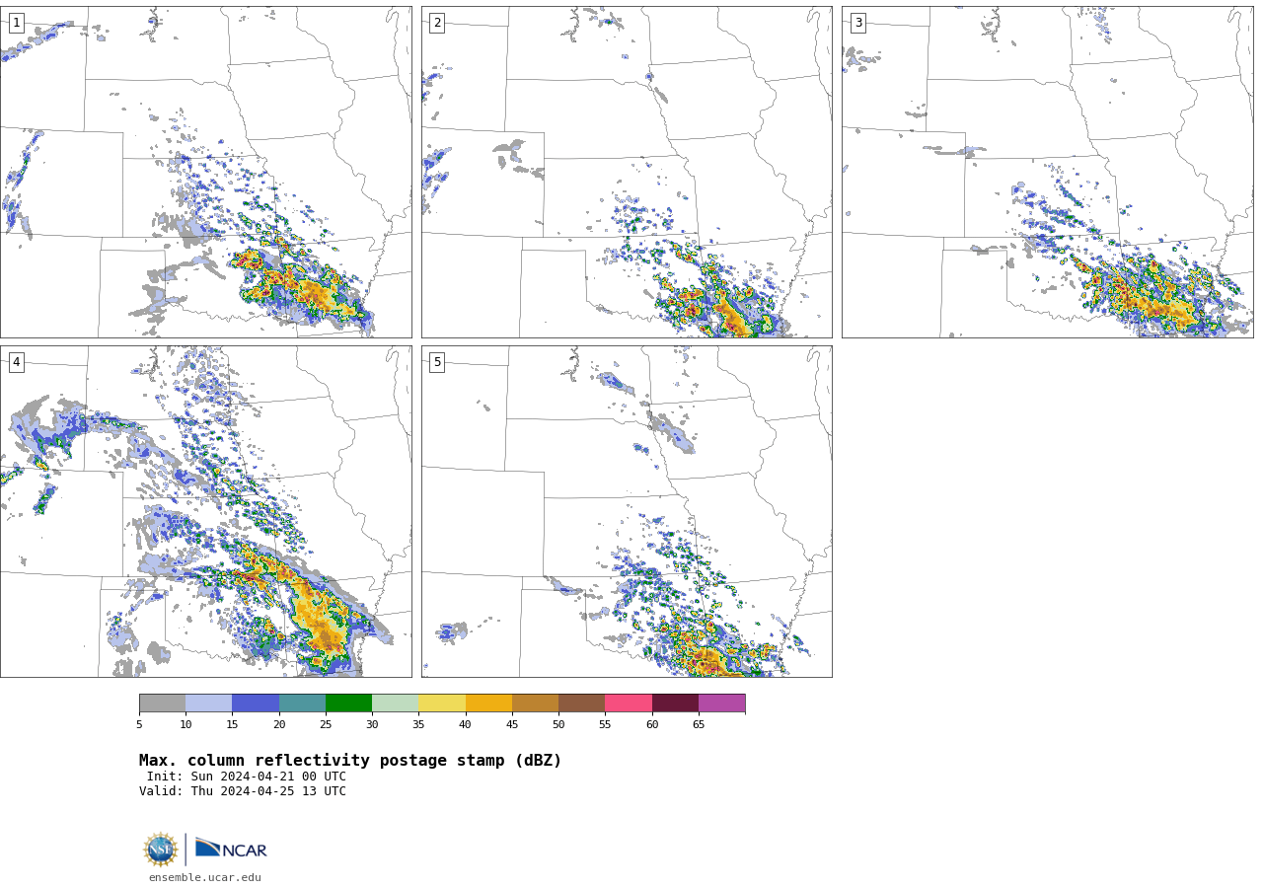The image size is (1263, 889).
Task: Click the light blue 10-15 dBZ swatch
Action: 209,704
